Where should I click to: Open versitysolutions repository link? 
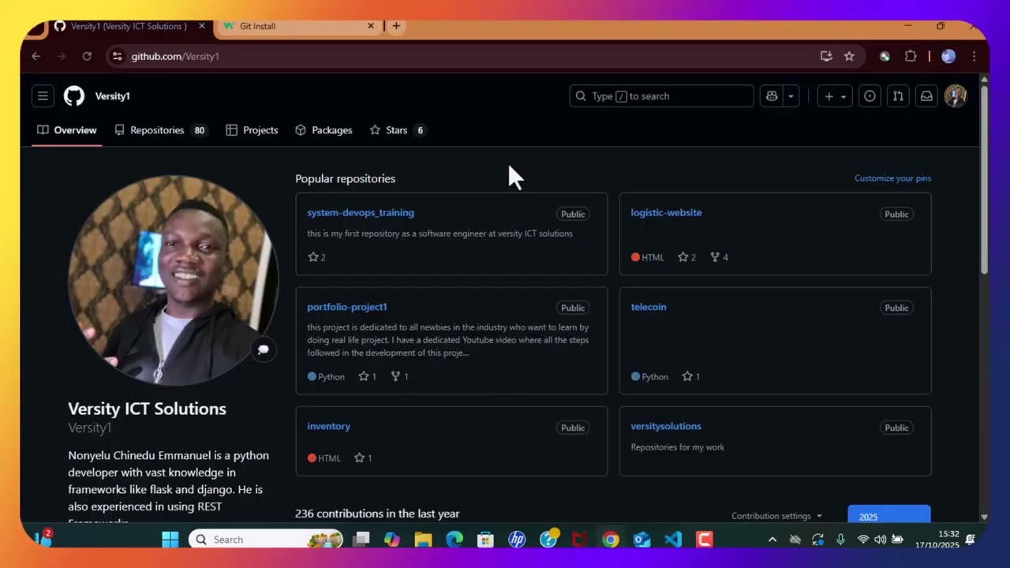tap(666, 426)
